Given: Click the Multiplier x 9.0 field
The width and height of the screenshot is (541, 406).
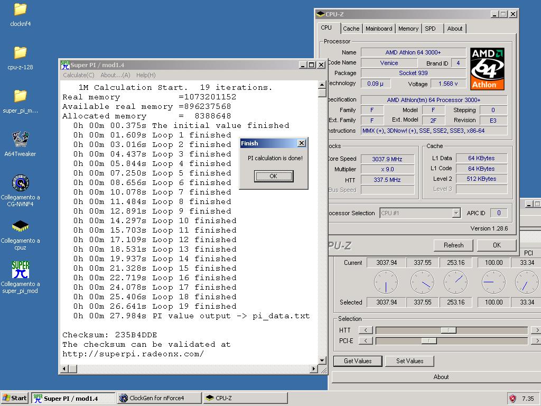Looking at the screenshot, I should [387, 169].
